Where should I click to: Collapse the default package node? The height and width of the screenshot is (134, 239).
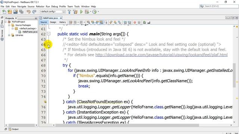pyautogui.click(x=13, y=29)
